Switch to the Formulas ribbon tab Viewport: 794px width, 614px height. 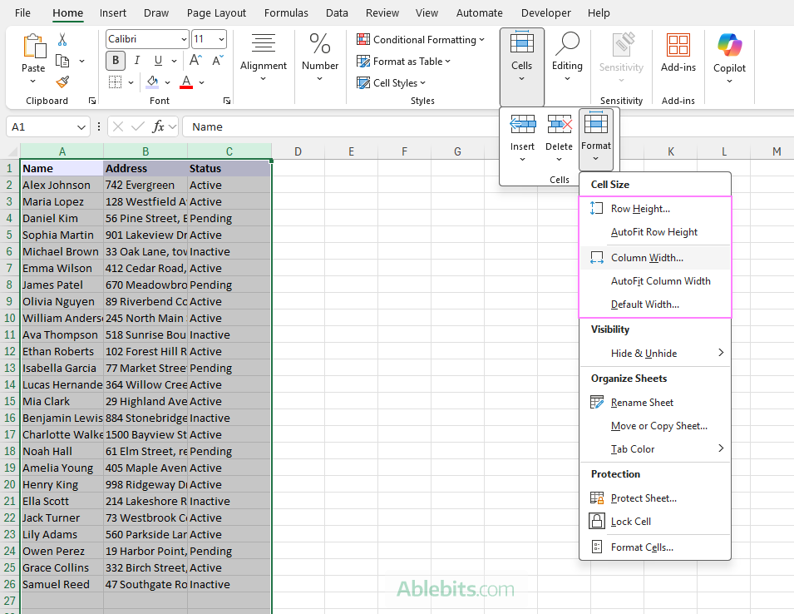(286, 12)
